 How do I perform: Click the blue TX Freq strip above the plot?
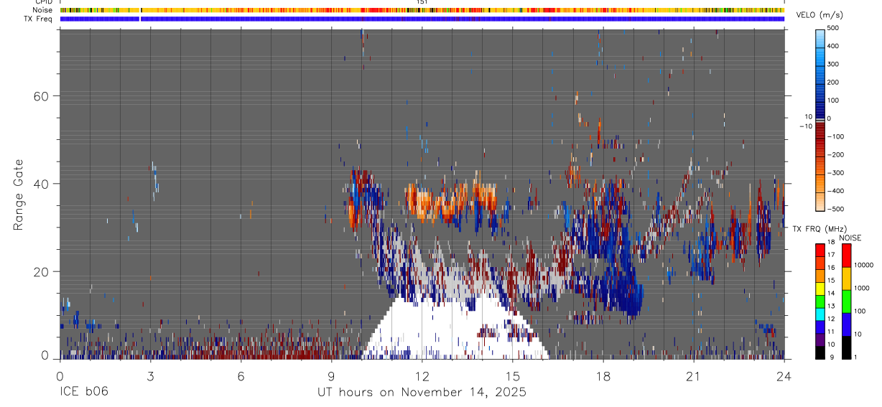pyautogui.click(x=422, y=19)
